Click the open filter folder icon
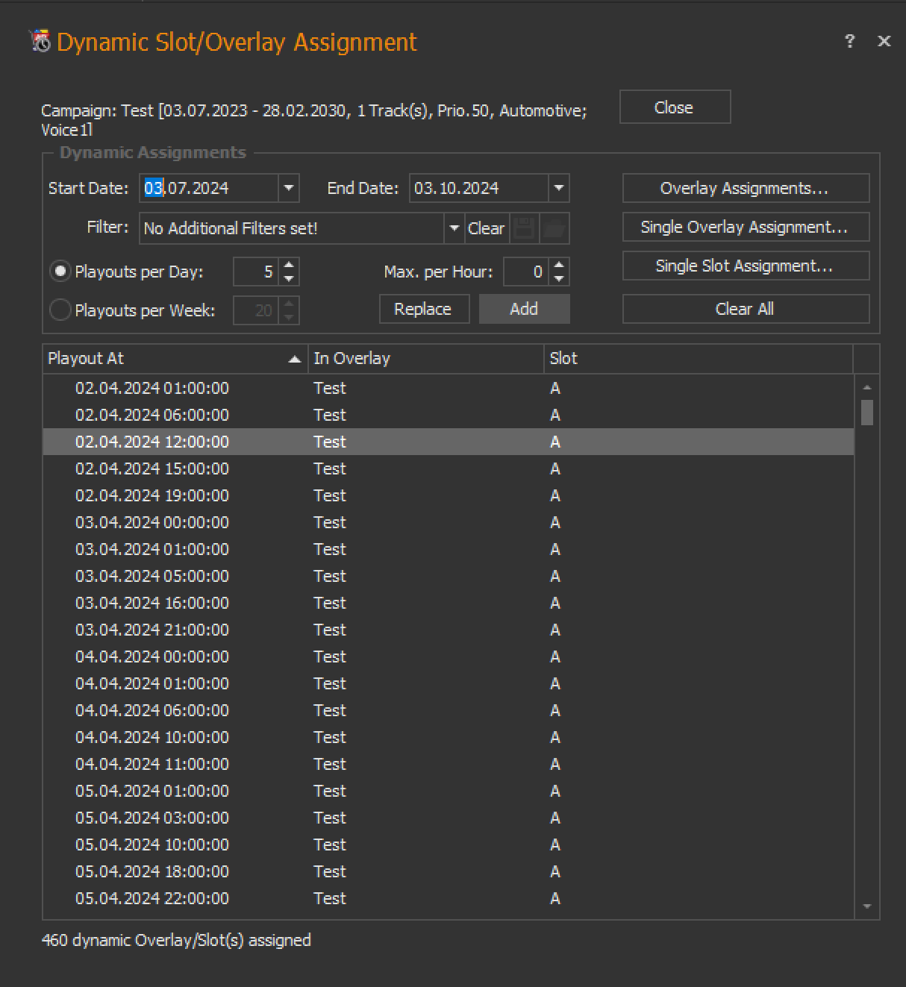 (554, 228)
